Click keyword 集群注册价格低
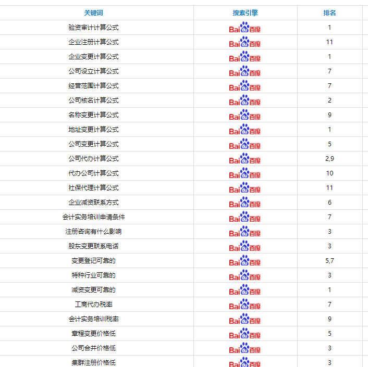The height and width of the screenshot is (367, 368). [x=93, y=362]
